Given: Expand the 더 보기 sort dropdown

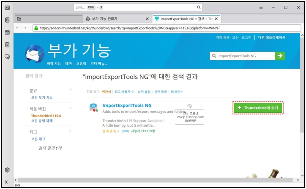Looking at the screenshot, I should coord(177,92).
